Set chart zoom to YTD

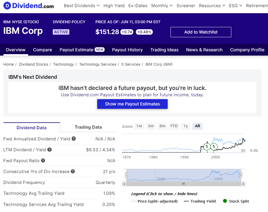tap(174, 126)
